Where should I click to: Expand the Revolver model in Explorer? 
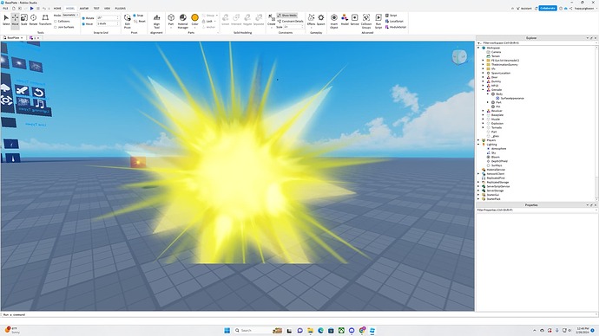click(x=484, y=111)
